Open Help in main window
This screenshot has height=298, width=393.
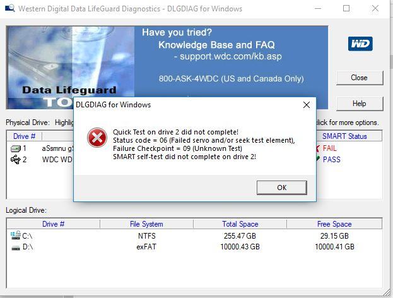[x=360, y=104]
